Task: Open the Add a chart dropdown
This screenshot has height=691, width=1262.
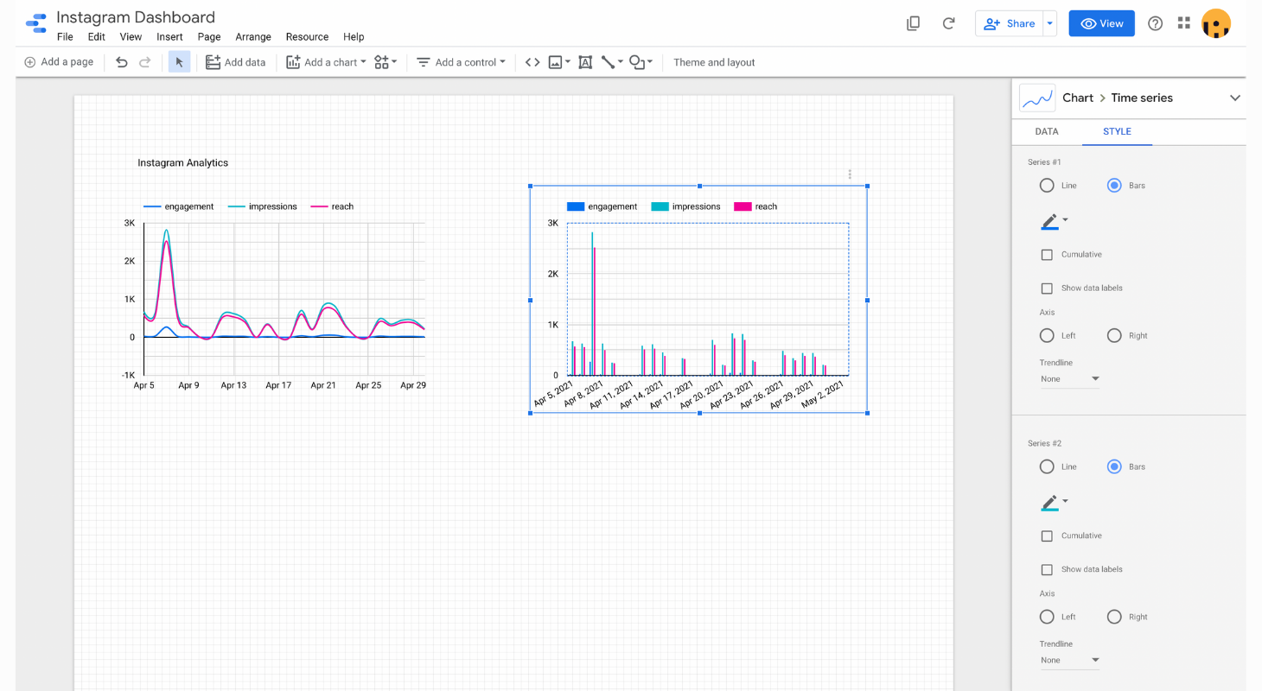Action: point(326,62)
